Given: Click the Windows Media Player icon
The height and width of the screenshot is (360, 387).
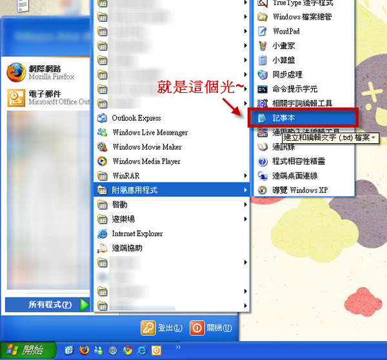Looking at the screenshot, I should (x=102, y=161).
